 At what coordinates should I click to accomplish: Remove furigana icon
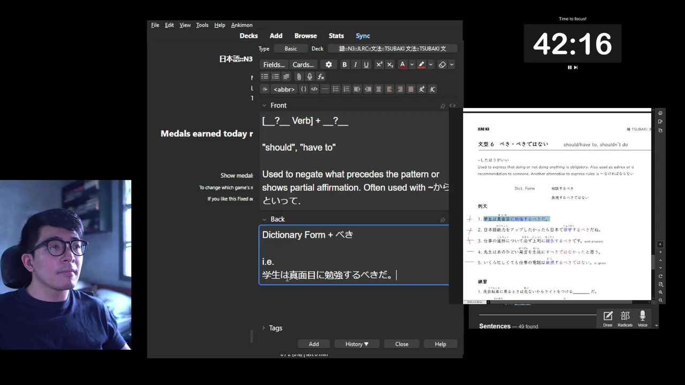tap(432, 89)
